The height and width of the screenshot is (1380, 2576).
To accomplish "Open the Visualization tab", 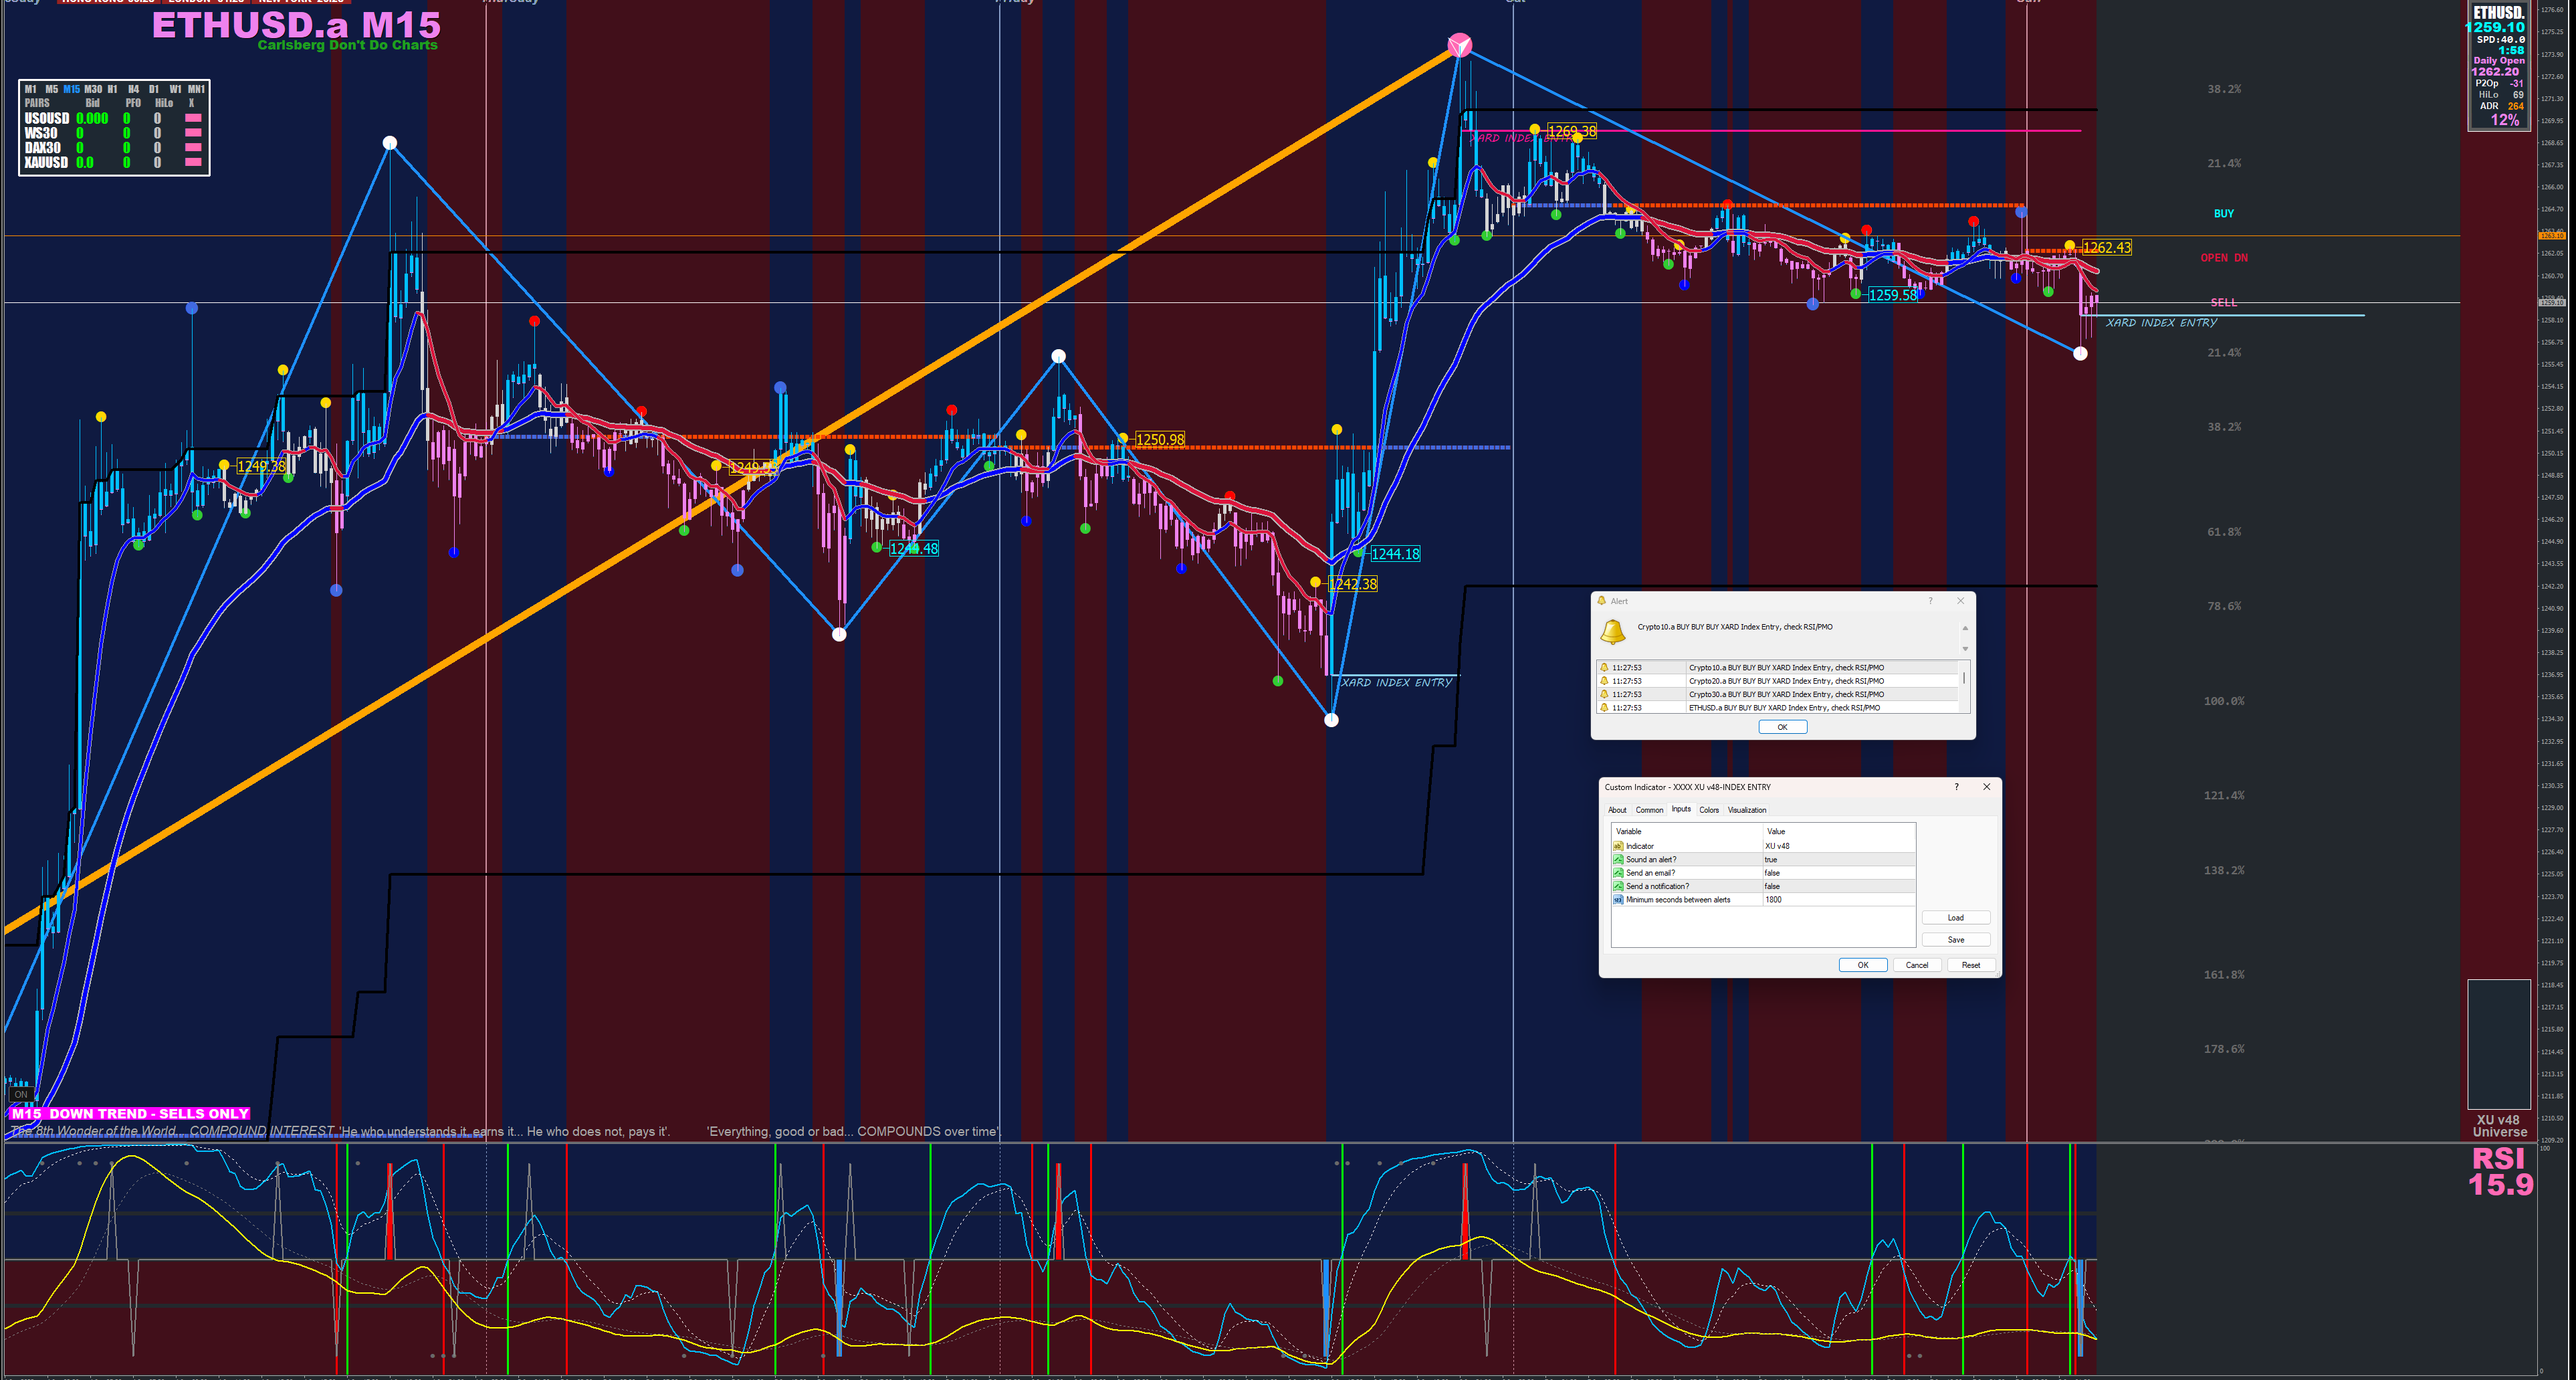I will [1747, 810].
